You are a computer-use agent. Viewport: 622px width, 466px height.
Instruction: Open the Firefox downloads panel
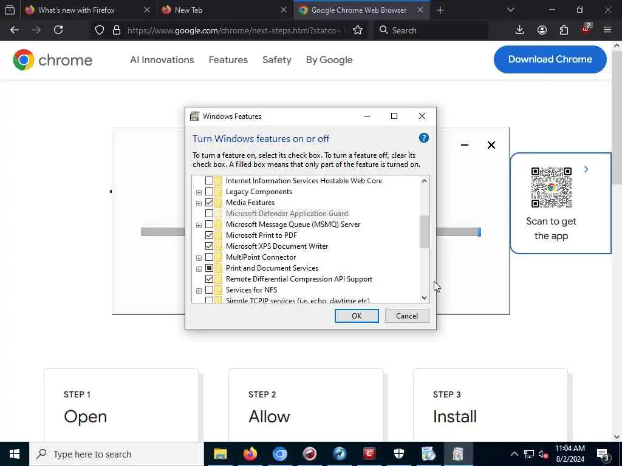[x=519, y=30]
